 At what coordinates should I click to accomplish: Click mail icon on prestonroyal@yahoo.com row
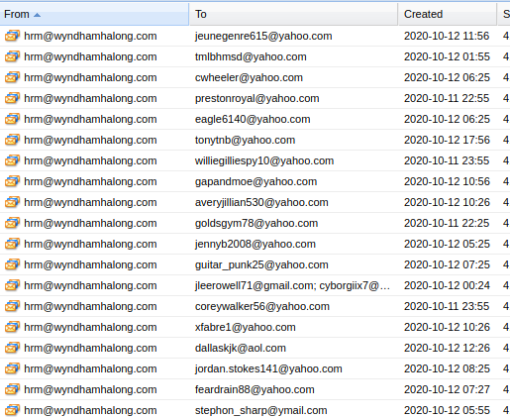[12, 98]
